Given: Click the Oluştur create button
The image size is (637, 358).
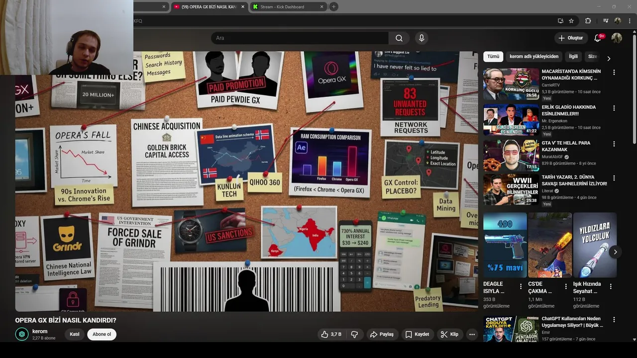Looking at the screenshot, I should pos(570,38).
